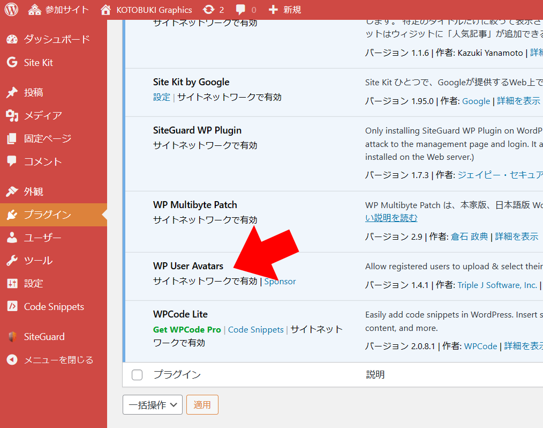The height and width of the screenshot is (428, 543).
Task: Toggle the select-all プラグイン checkbox
Action: (137, 375)
